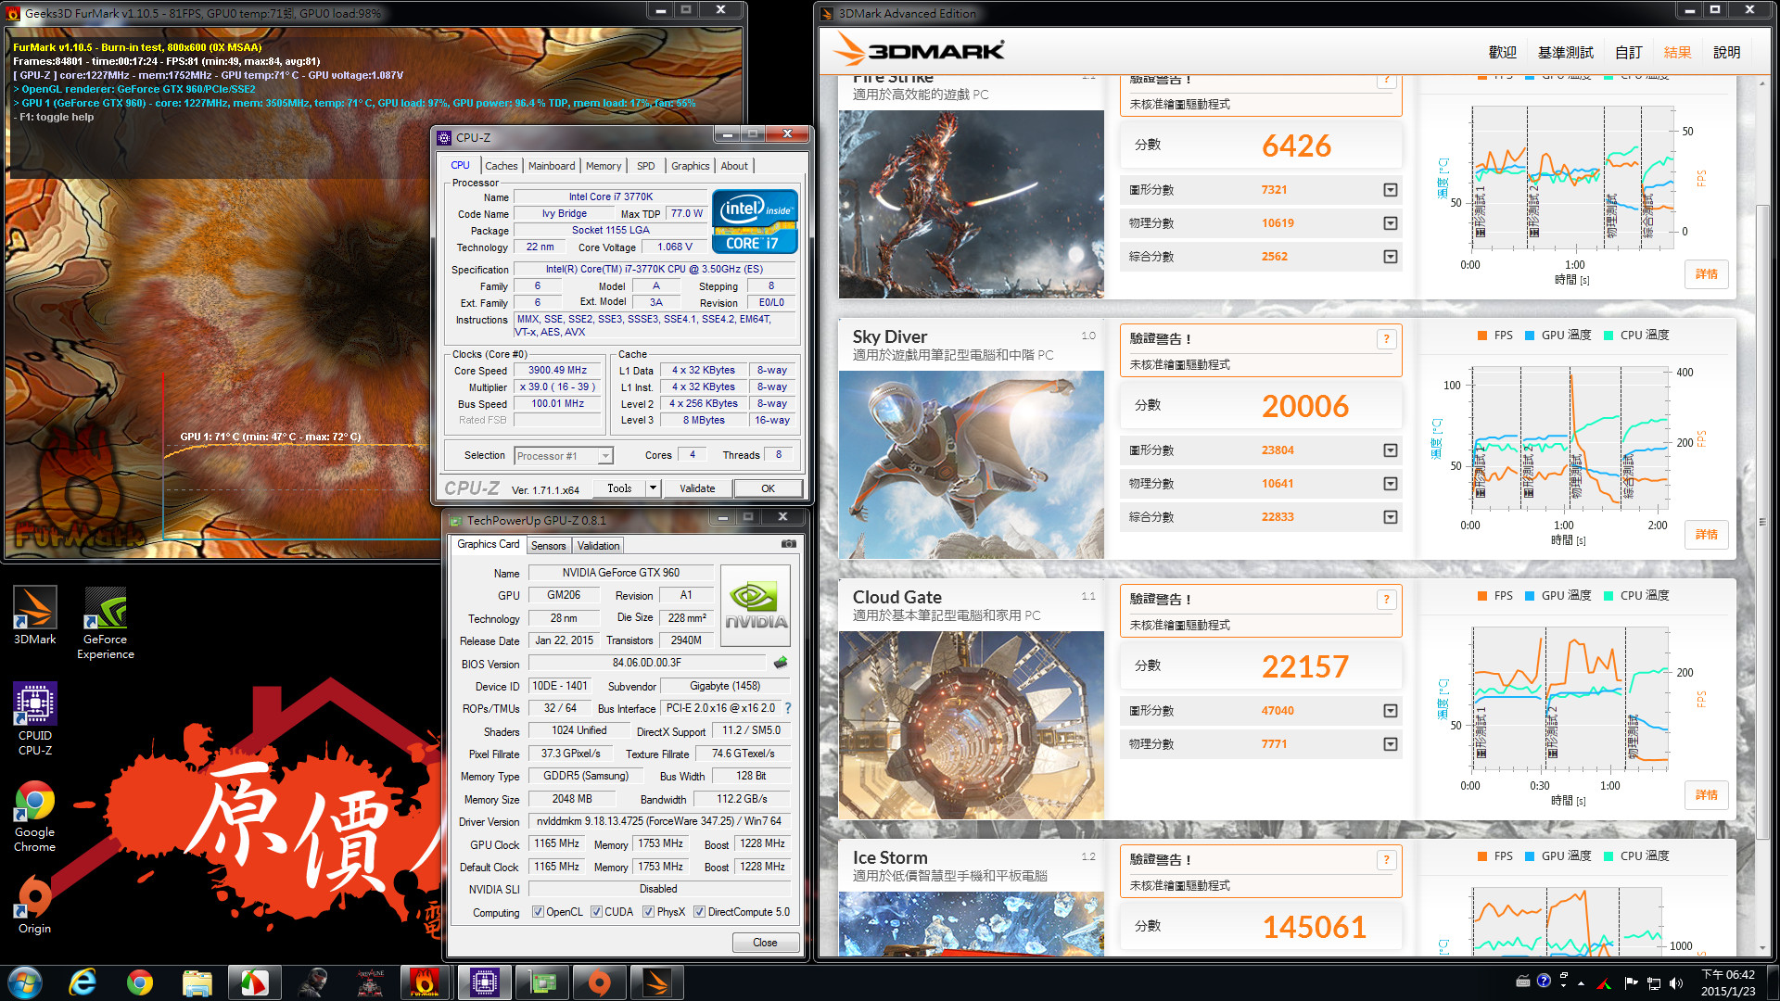1780x1001 pixels.
Task: Open Google Chrome desktop shortcut
Action: click(x=35, y=816)
